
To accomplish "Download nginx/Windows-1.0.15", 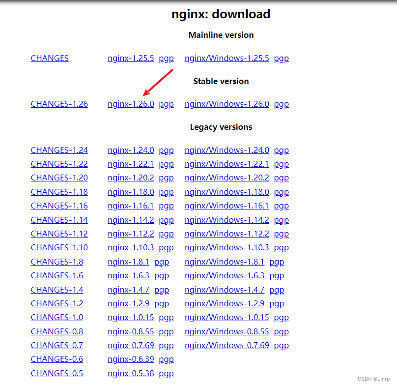I will 227,317.
